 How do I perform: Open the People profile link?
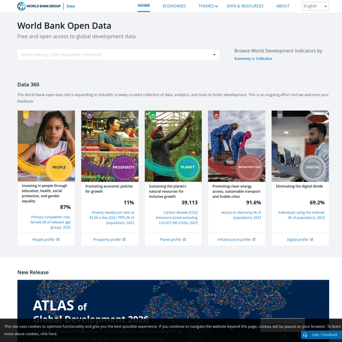pos(43,239)
